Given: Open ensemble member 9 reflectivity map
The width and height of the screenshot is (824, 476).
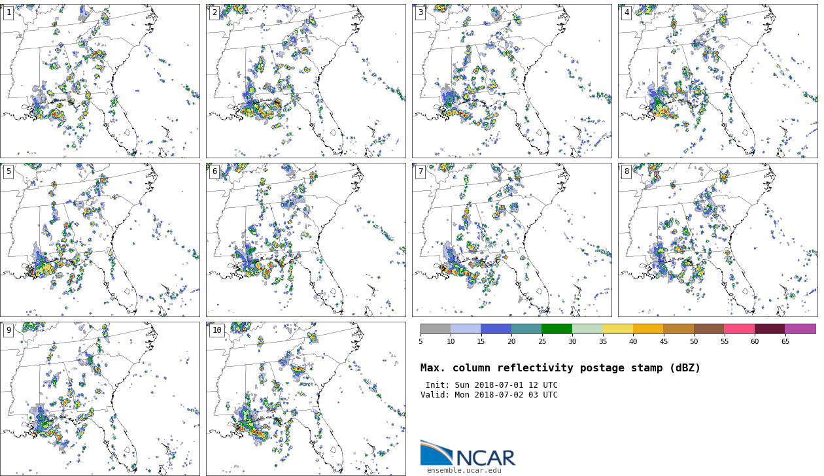Looking at the screenshot, I should pyautogui.click(x=99, y=399).
